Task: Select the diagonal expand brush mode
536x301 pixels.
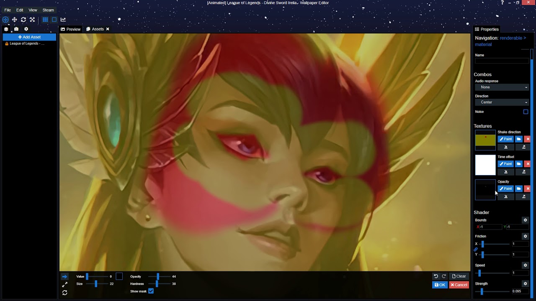Action: (x=64, y=285)
